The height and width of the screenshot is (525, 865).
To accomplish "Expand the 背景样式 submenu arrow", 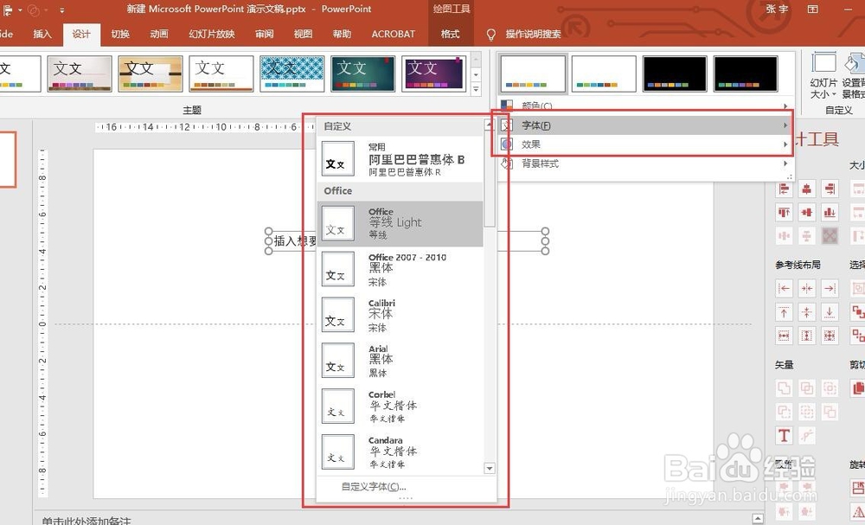I will tap(785, 163).
